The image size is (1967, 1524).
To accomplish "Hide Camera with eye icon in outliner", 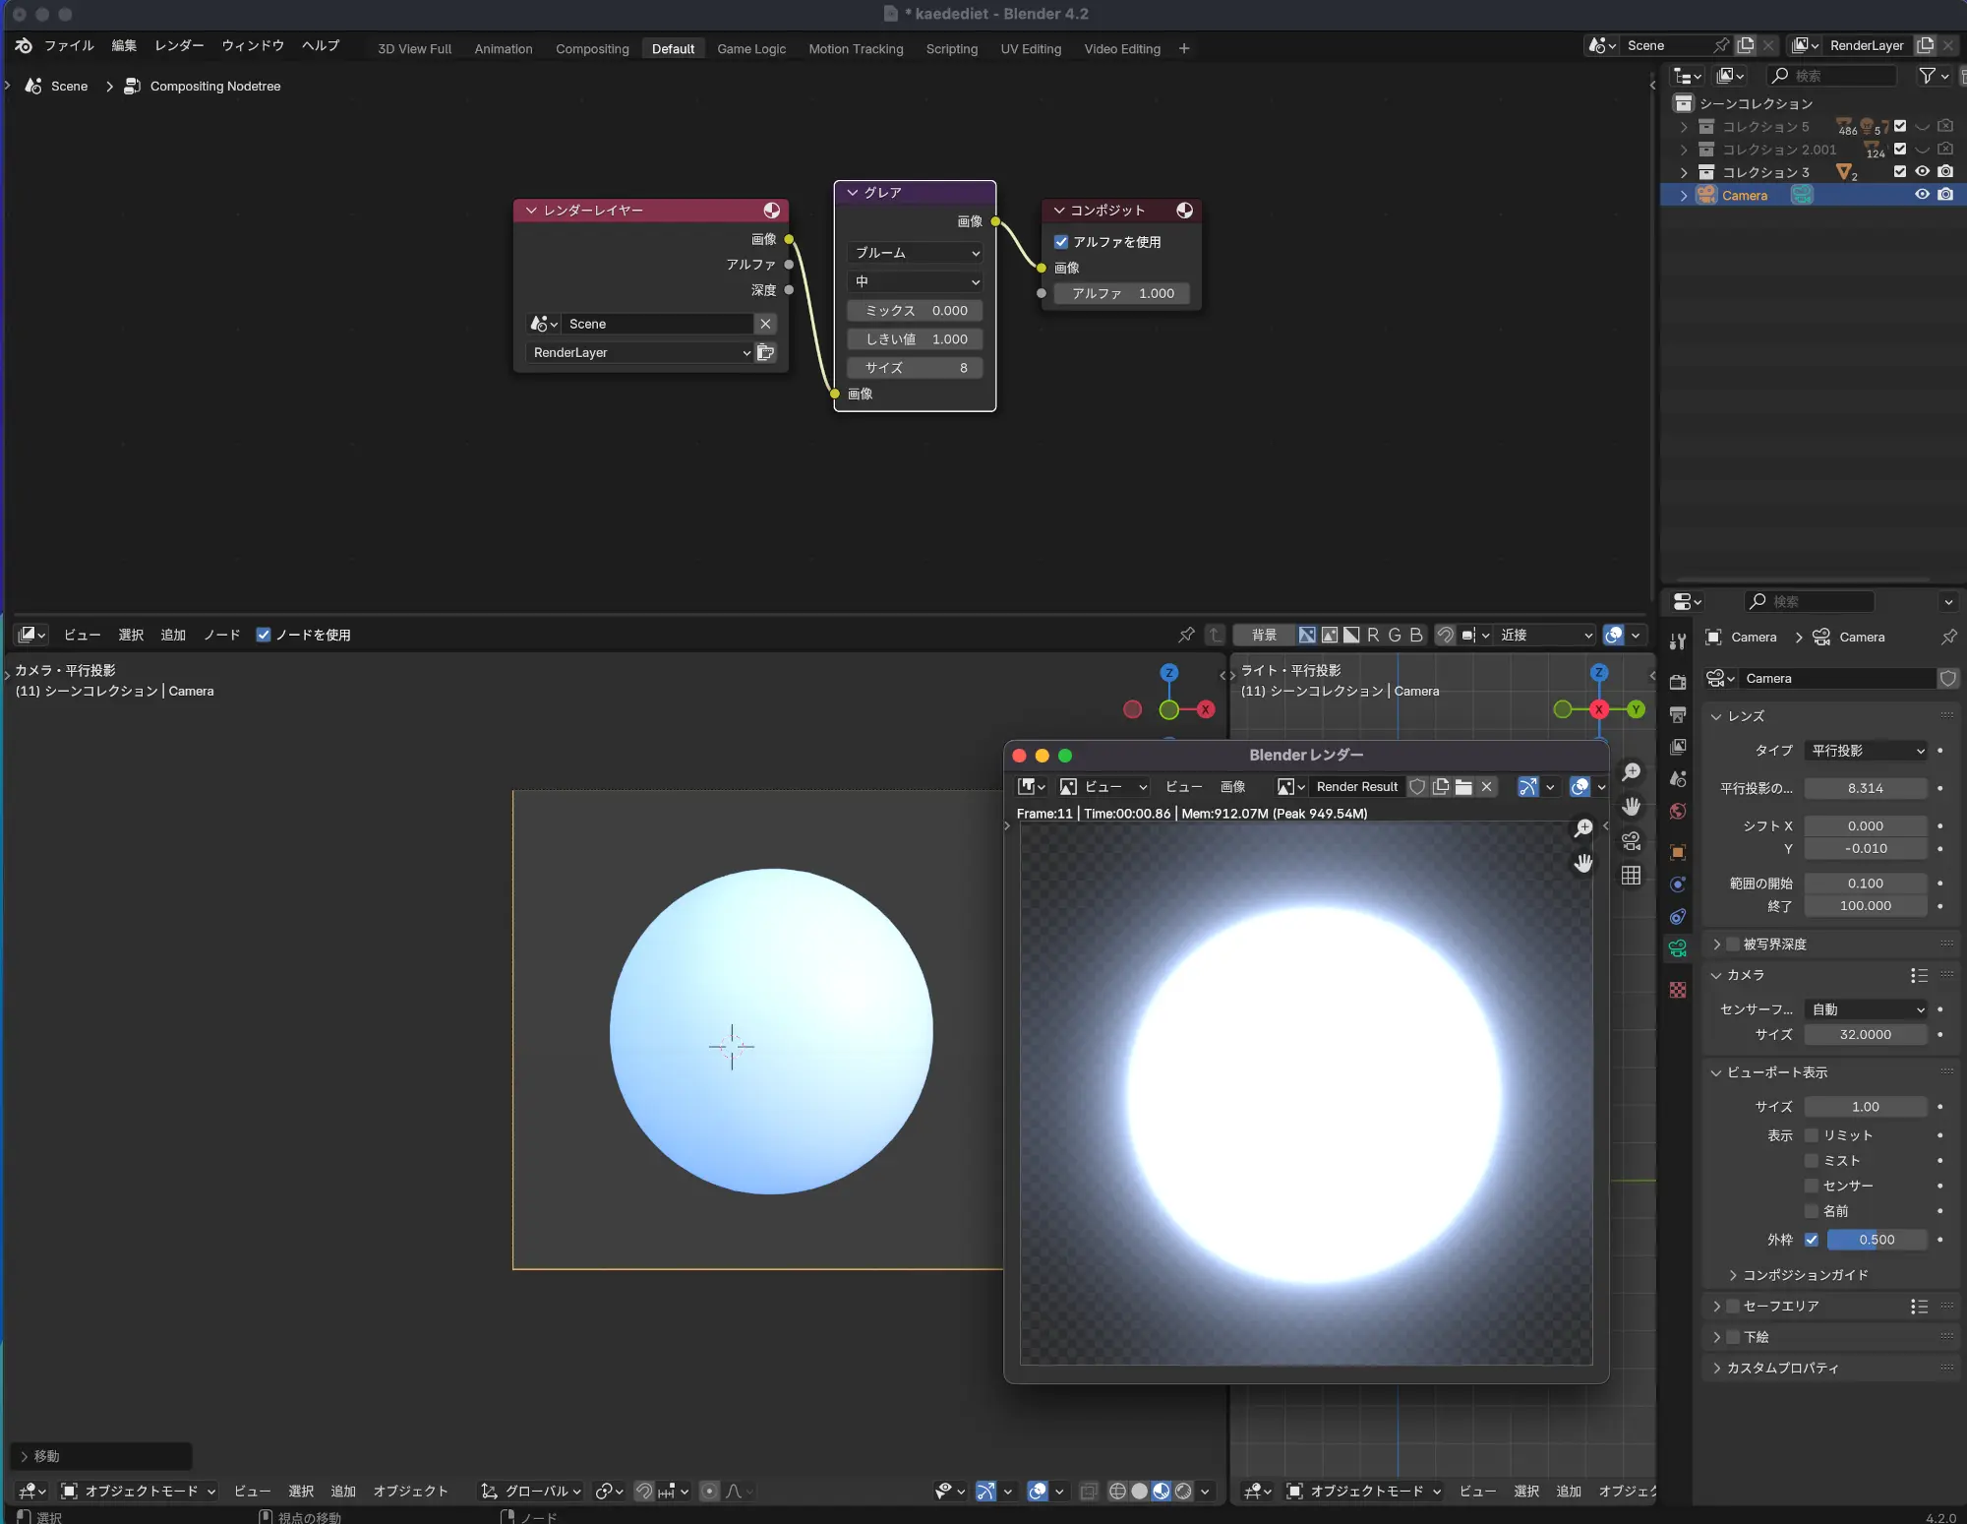I will point(1922,194).
